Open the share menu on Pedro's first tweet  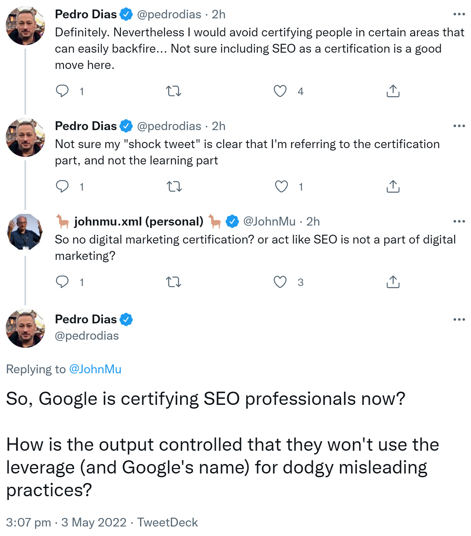[x=393, y=90]
